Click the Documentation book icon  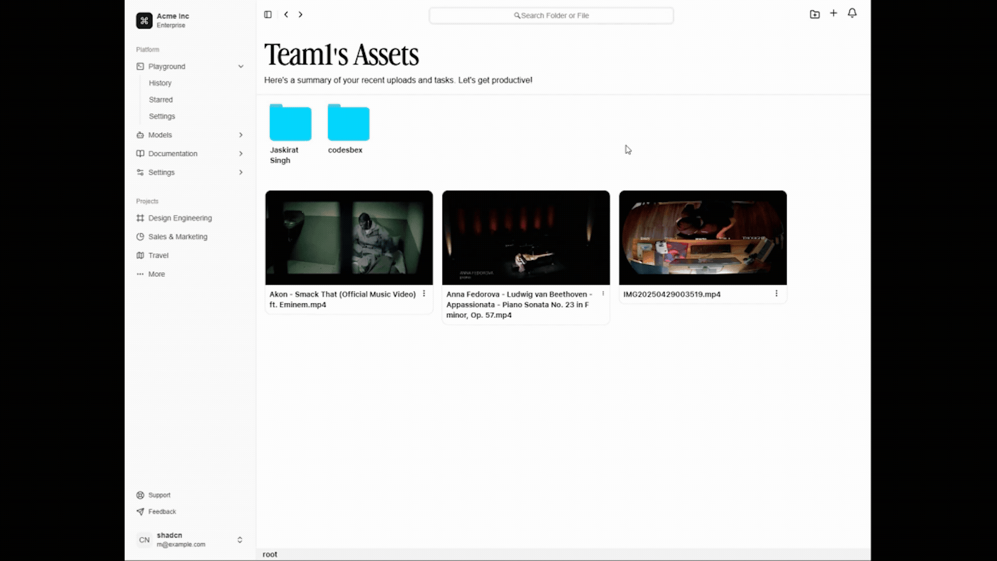coord(140,154)
